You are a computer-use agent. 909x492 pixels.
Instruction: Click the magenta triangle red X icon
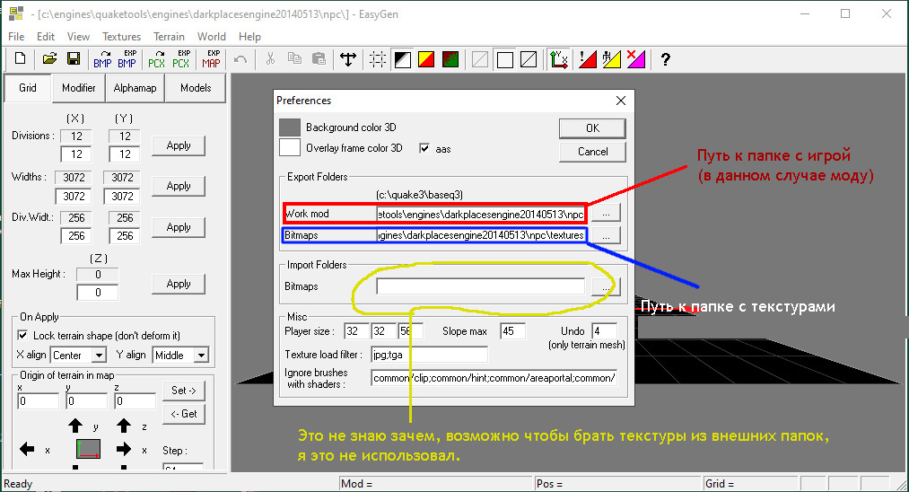pos(636,59)
